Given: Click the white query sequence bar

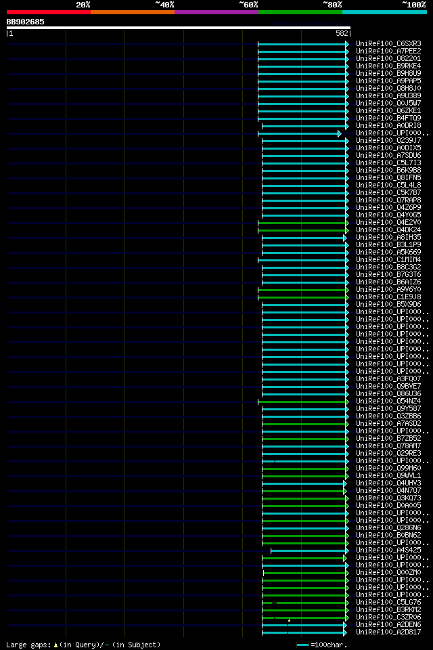Looking at the screenshot, I should click(178, 28).
